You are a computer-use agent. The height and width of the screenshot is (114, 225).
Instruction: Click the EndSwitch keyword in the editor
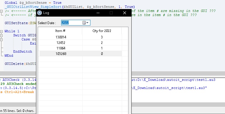tap(23, 51)
